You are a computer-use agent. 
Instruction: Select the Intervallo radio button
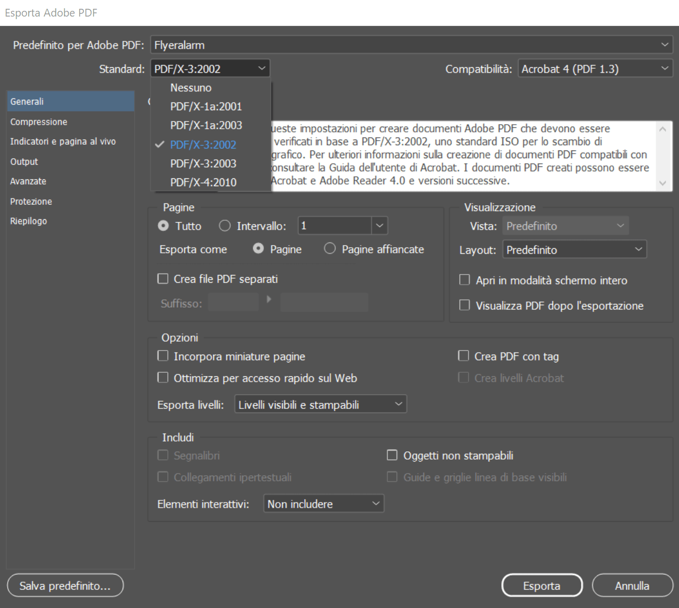tap(225, 226)
